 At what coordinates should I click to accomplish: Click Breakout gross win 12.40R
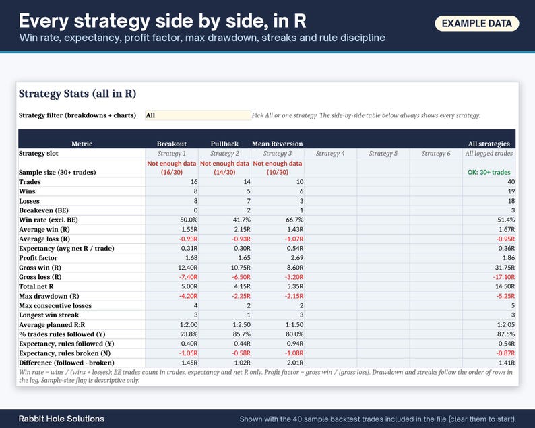coord(188,268)
